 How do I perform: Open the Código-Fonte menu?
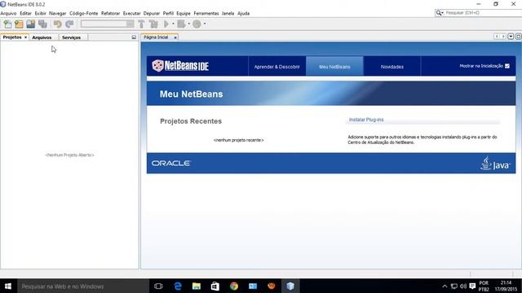point(83,13)
